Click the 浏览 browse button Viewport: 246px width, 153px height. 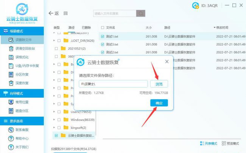[x=159, y=84]
